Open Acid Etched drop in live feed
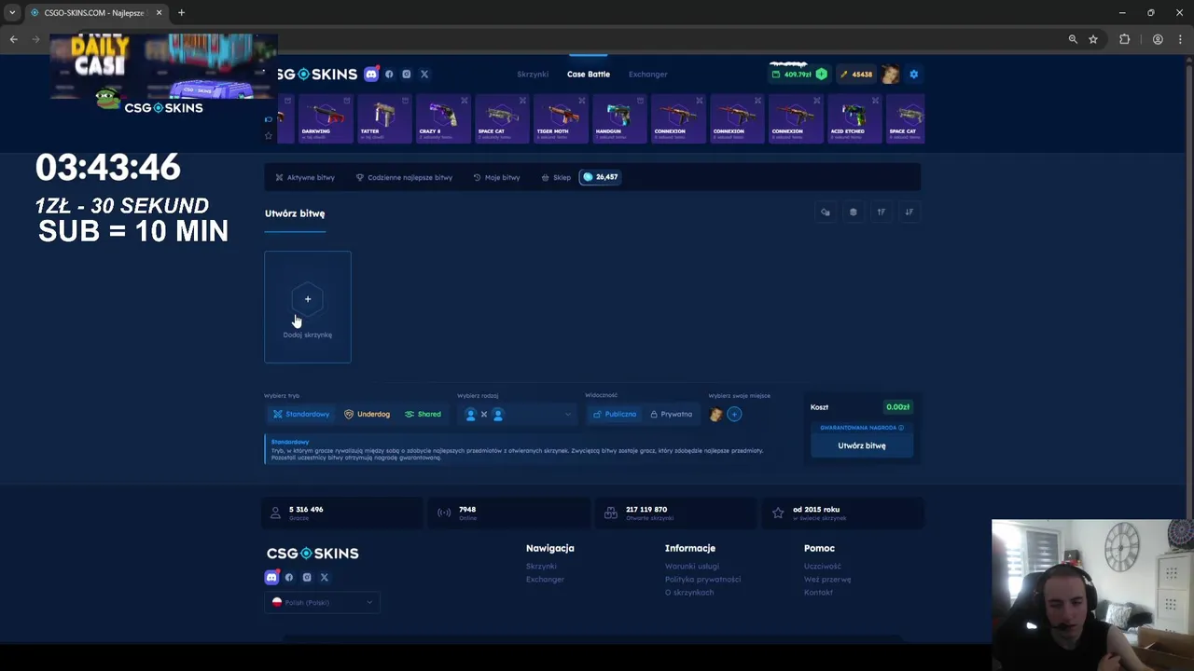 click(x=854, y=118)
